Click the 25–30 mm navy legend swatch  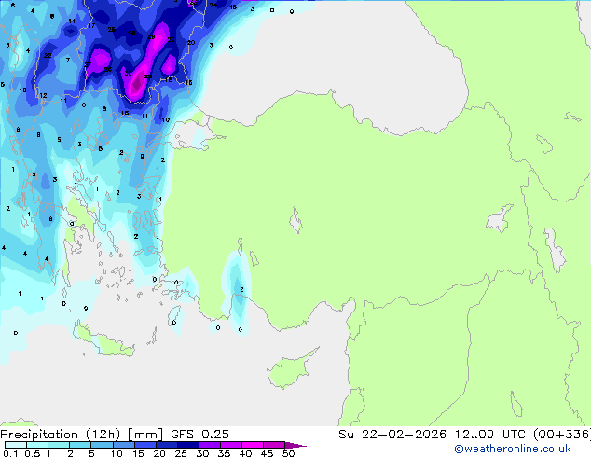pos(187,445)
